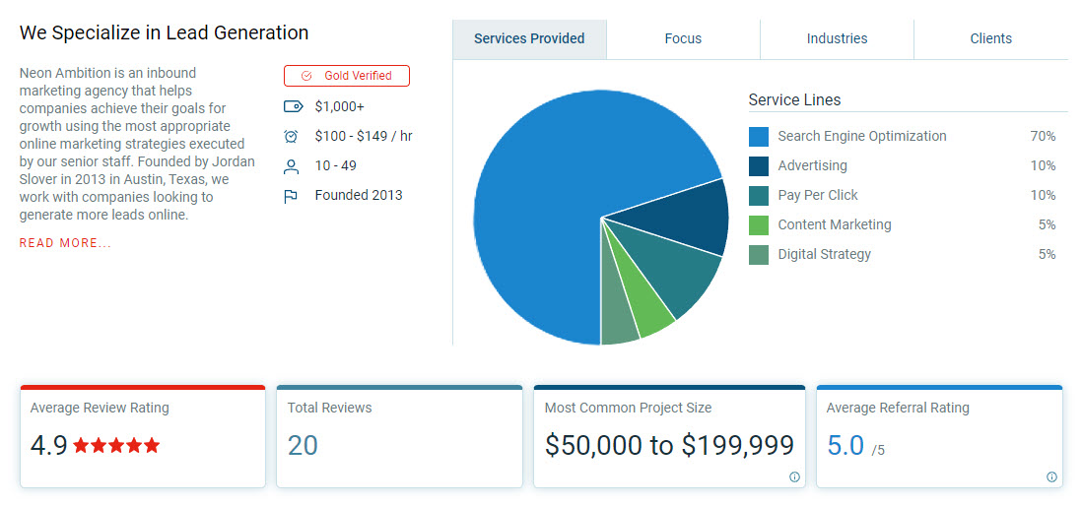Select the Services Provided tab
The width and height of the screenshot is (1082, 506).
point(529,39)
